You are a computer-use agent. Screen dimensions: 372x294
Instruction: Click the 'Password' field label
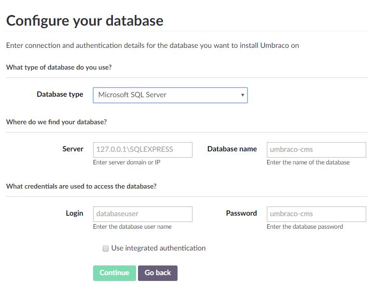241,213
